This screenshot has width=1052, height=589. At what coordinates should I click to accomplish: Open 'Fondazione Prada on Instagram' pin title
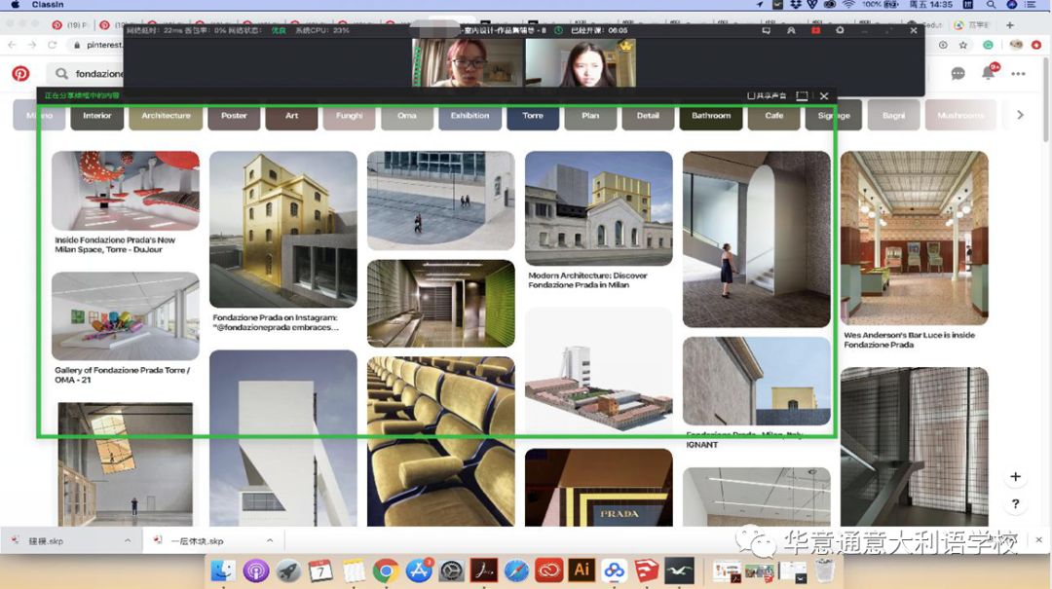pos(276,322)
